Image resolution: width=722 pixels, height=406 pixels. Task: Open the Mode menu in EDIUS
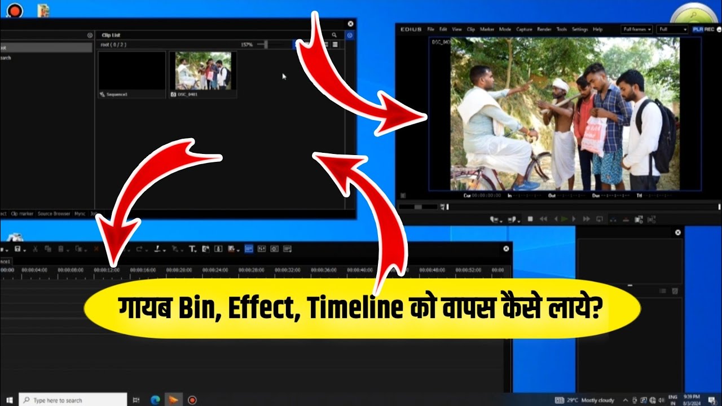(505, 29)
